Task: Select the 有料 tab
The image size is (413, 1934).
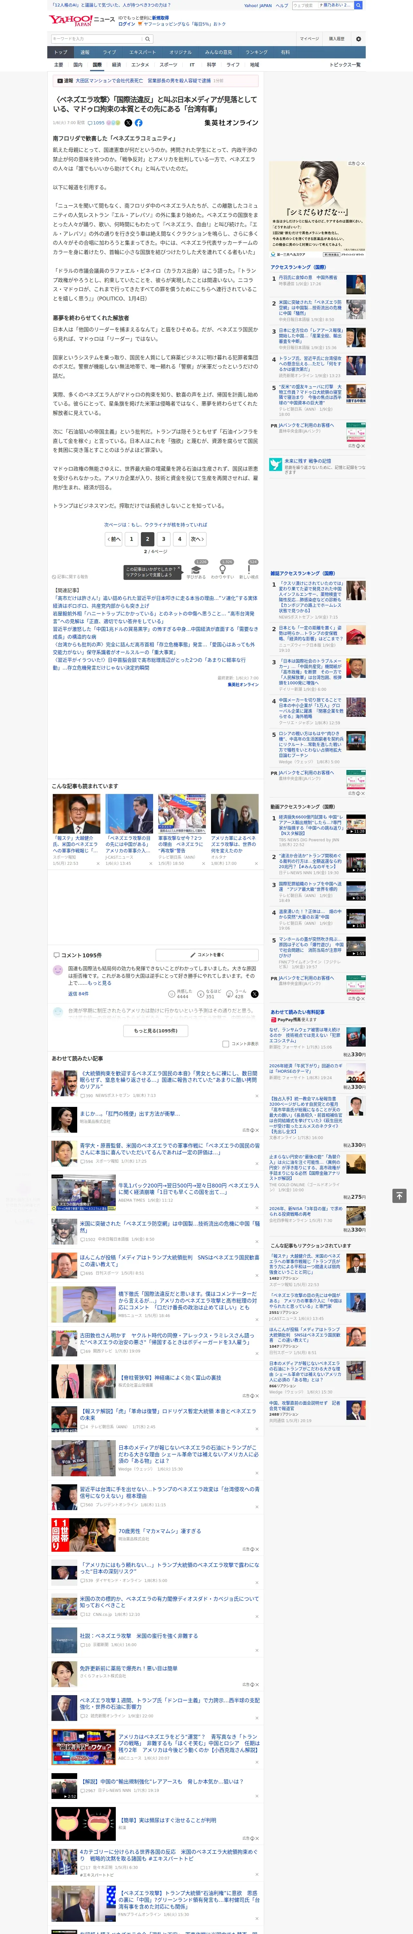Action: point(285,53)
